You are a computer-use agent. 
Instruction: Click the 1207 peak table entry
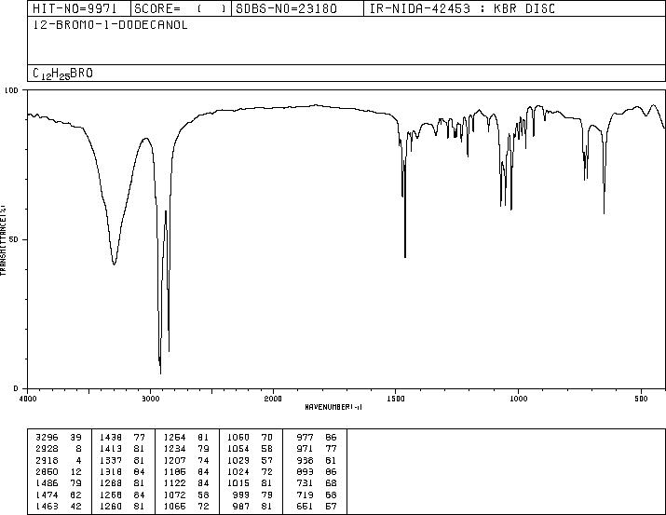point(186,460)
